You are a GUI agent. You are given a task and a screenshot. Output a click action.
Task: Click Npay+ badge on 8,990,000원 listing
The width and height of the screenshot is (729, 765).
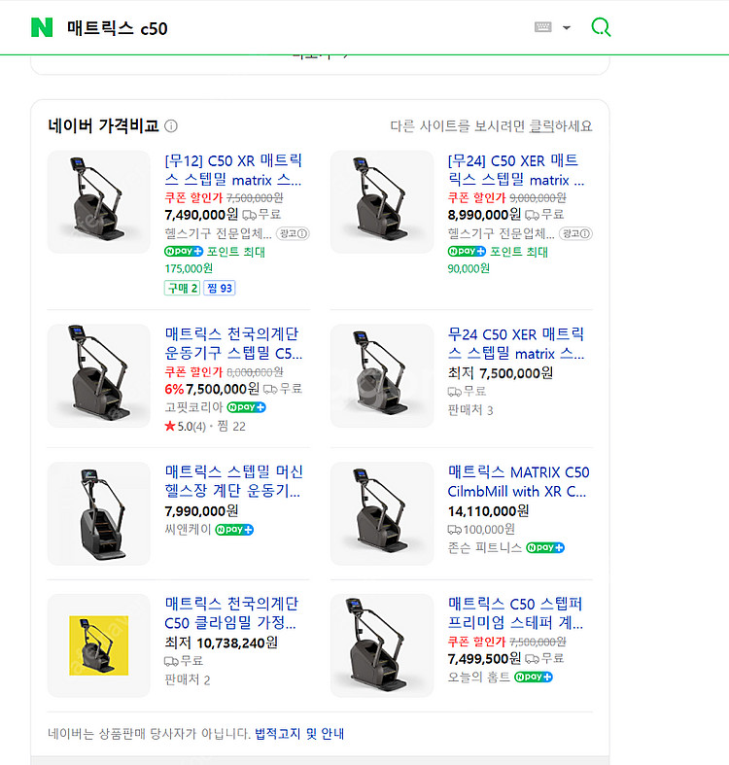(467, 251)
